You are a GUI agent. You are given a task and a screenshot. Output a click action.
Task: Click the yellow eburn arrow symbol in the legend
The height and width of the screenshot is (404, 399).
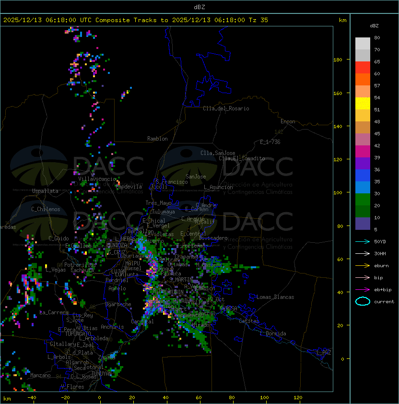363,266
